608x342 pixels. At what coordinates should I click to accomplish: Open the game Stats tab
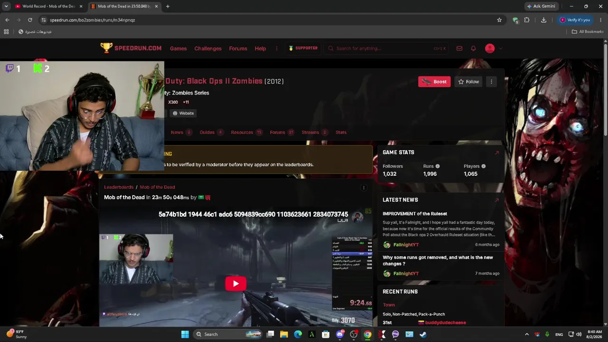pyautogui.click(x=341, y=133)
